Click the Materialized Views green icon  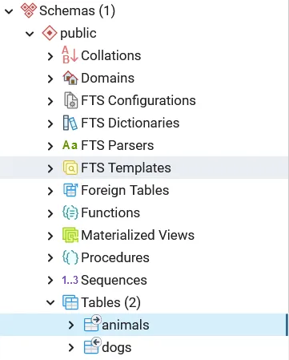click(x=70, y=235)
